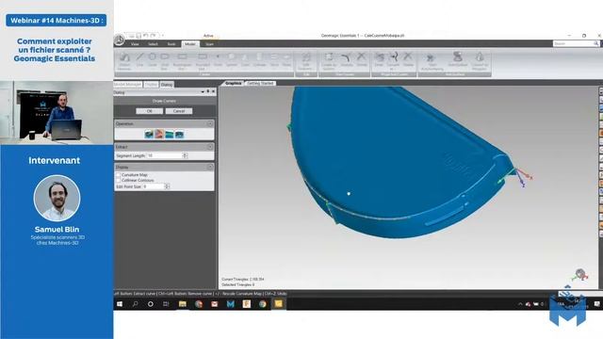The width and height of the screenshot is (603, 339).
Task: Click the Draw tool in Projected Curves
Action: tap(379, 59)
